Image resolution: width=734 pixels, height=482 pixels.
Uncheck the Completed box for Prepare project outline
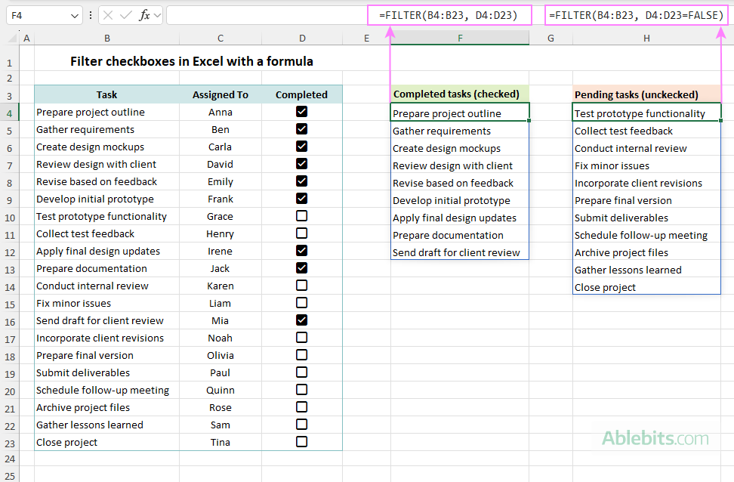click(301, 112)
